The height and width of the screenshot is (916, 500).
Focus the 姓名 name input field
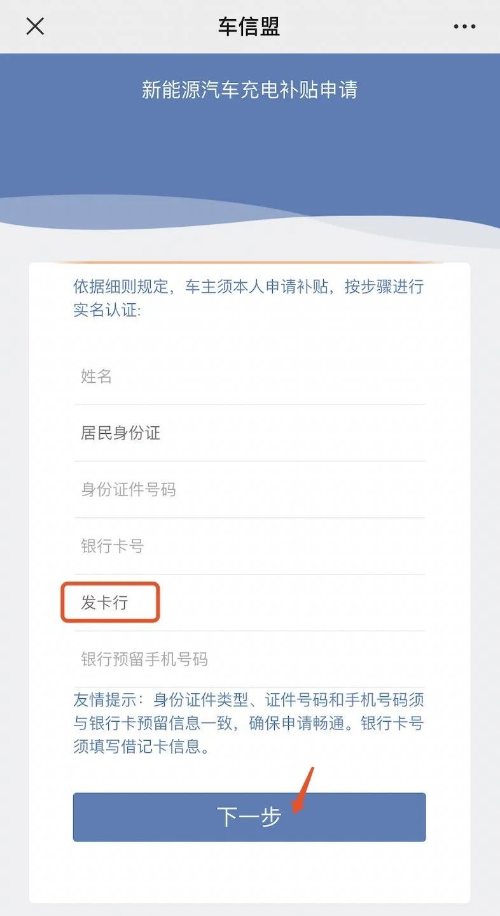(x=249, y=376)
